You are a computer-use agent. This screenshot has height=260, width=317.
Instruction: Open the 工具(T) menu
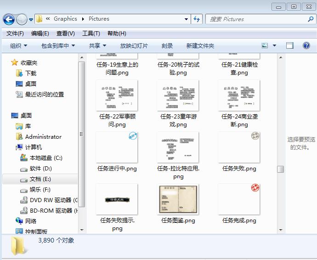[x=91, y=34]
